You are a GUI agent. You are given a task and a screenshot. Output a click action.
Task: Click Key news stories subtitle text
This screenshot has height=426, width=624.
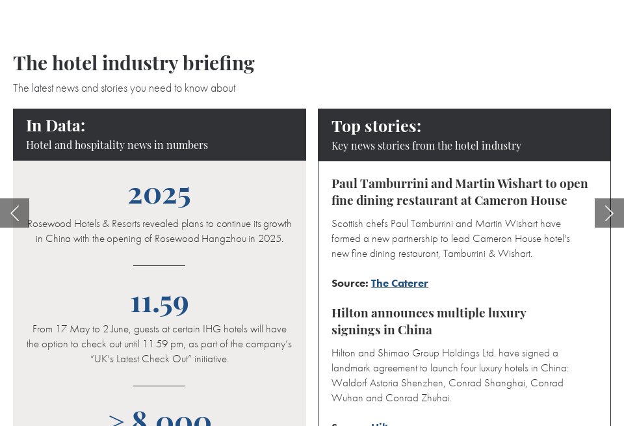(x=426, y=146)
